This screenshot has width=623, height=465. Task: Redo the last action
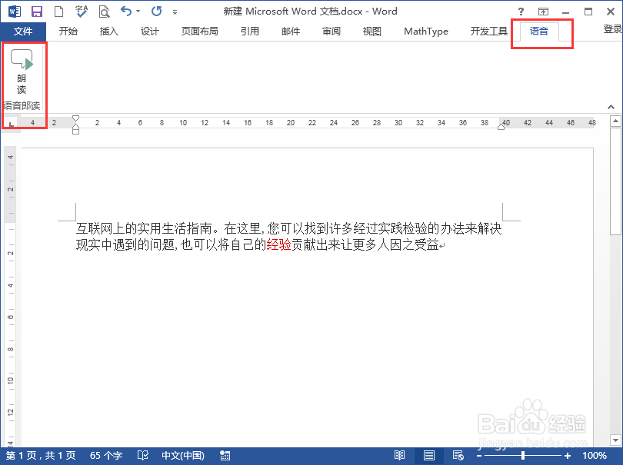[x=157, y=11]
